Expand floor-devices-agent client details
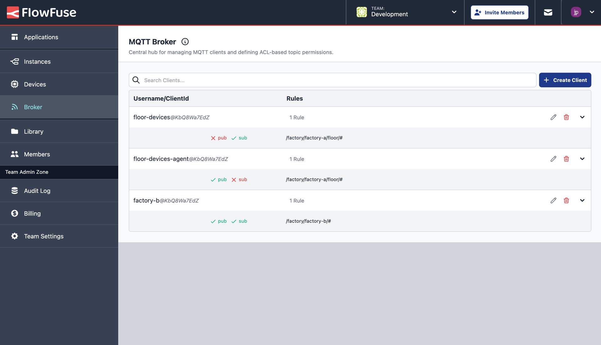The height and width of the screenshot is (345, 601). coord(582,159)
